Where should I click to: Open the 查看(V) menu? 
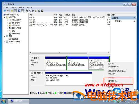point(22,7)
